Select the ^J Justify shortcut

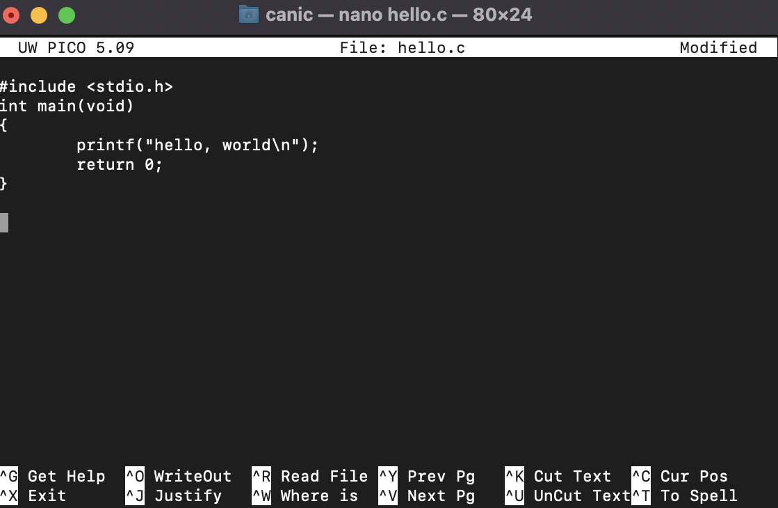(x=174, y=495)
